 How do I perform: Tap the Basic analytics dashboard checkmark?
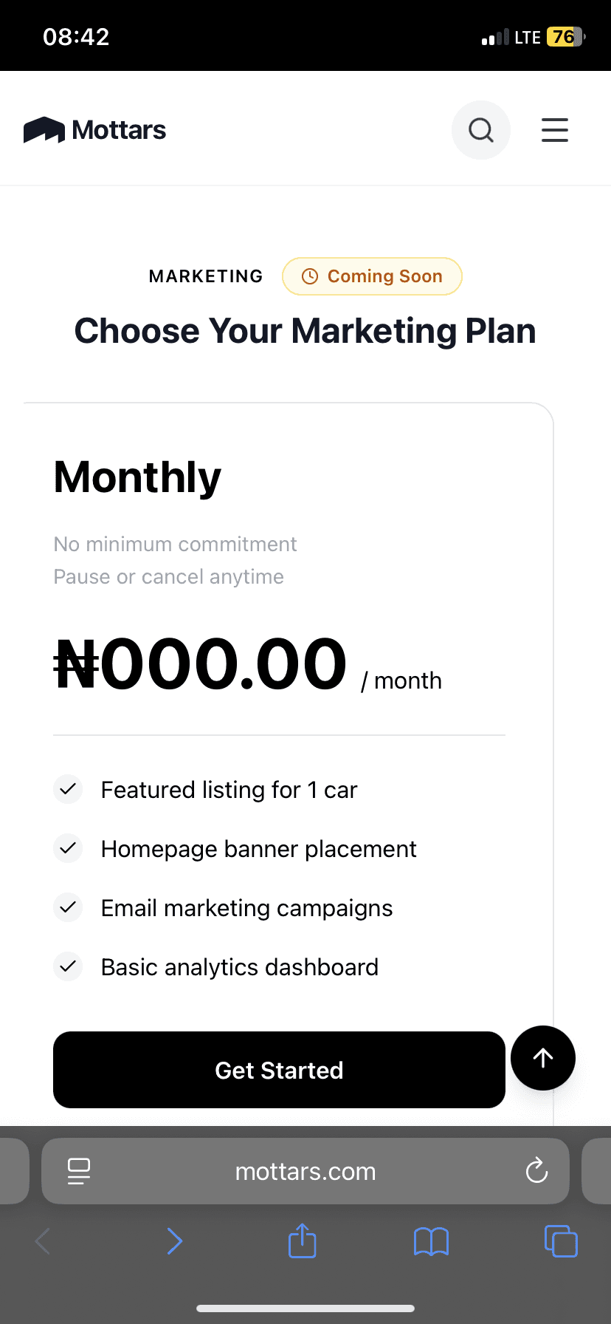point(68,966)
